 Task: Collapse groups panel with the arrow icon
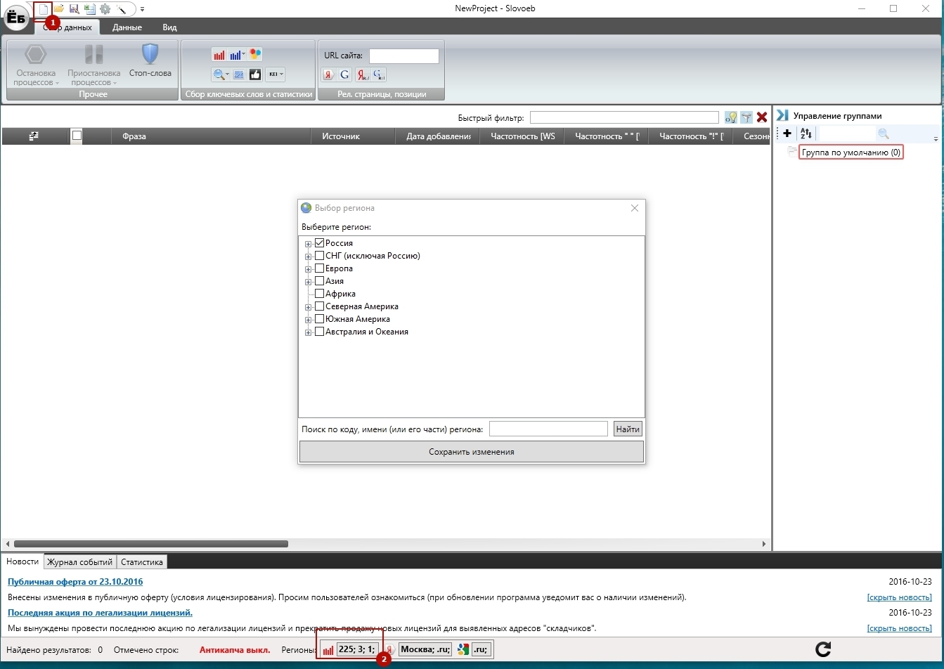click(782, 115)
